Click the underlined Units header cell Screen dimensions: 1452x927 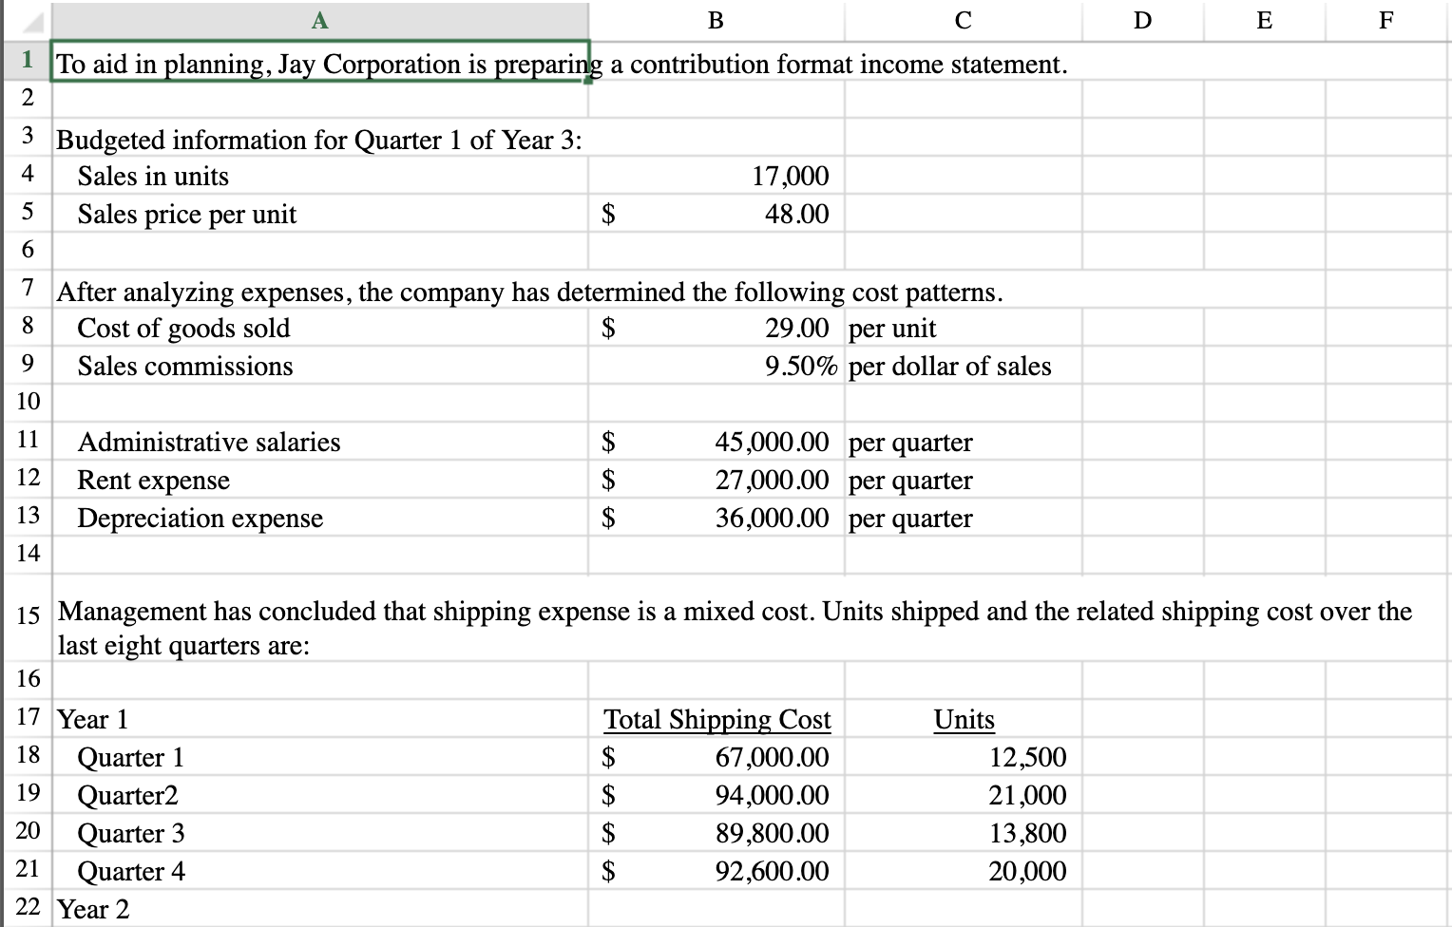(x=963, y=719)
